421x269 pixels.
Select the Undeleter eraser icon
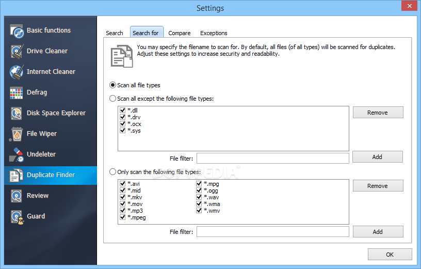pos(17,154)
